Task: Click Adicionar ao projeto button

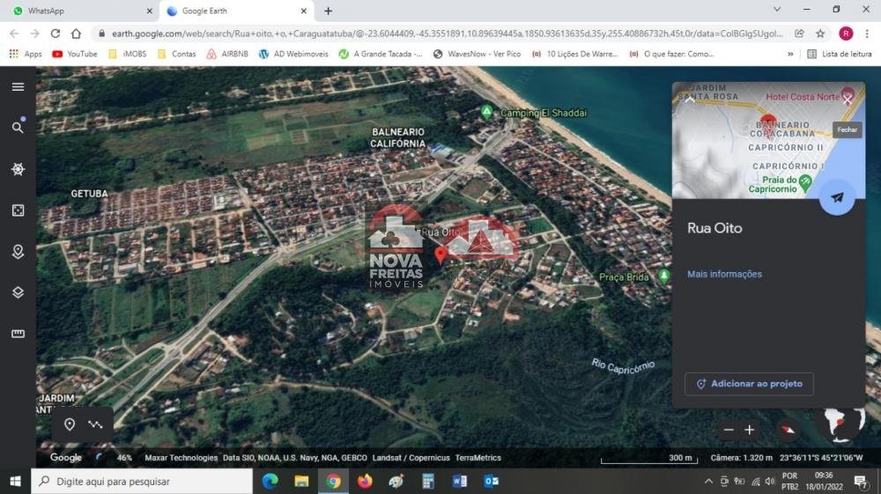Action: point(749,384)
